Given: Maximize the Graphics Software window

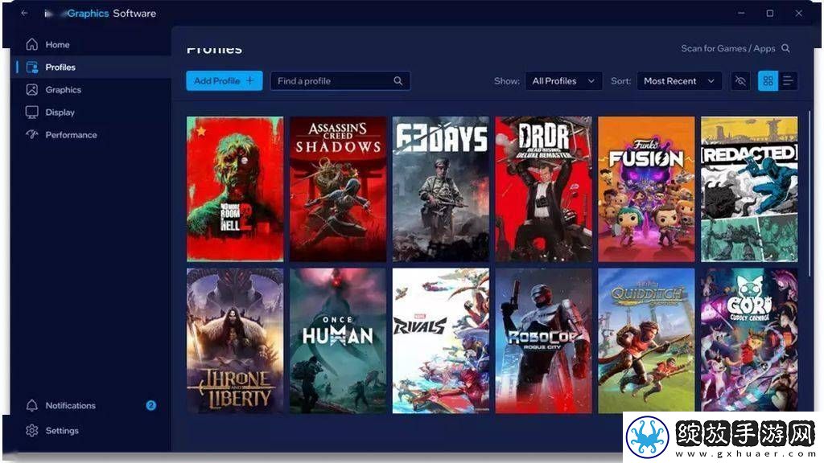Looking at the screenshot, I should 770,13.
